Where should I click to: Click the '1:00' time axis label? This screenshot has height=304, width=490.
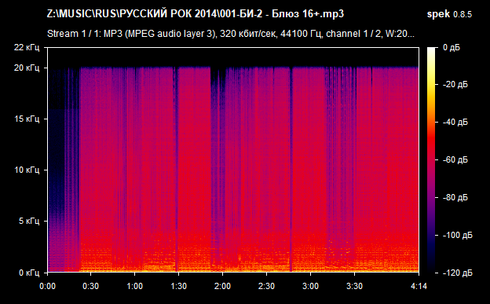click(135, 286)
